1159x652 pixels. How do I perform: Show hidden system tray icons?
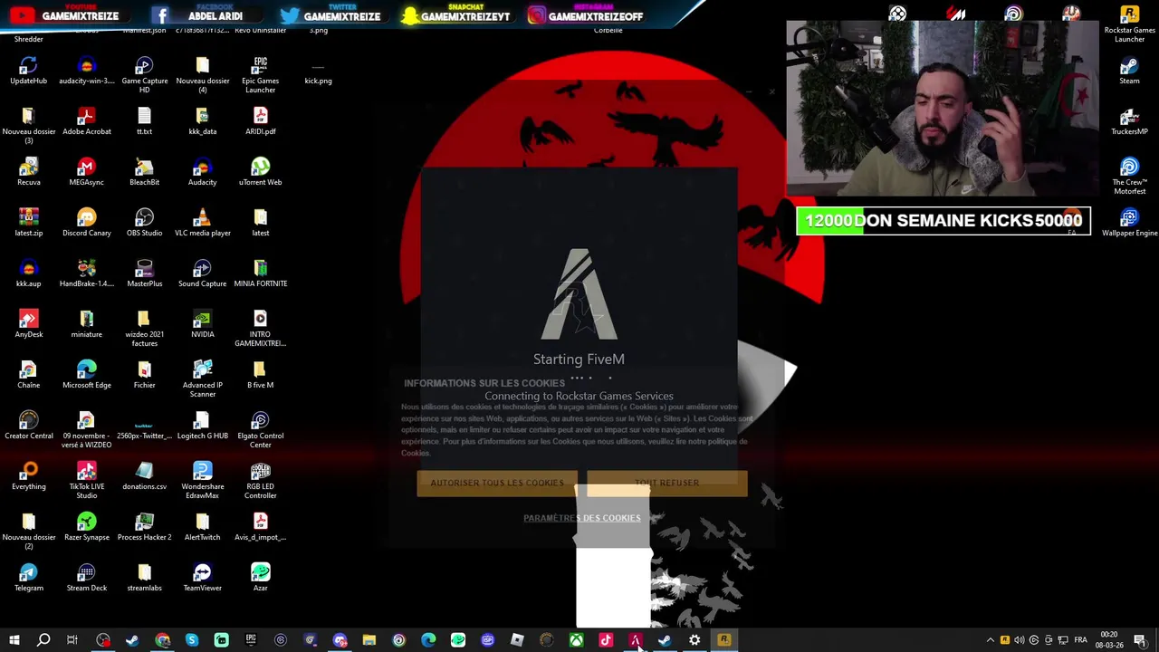990,640
